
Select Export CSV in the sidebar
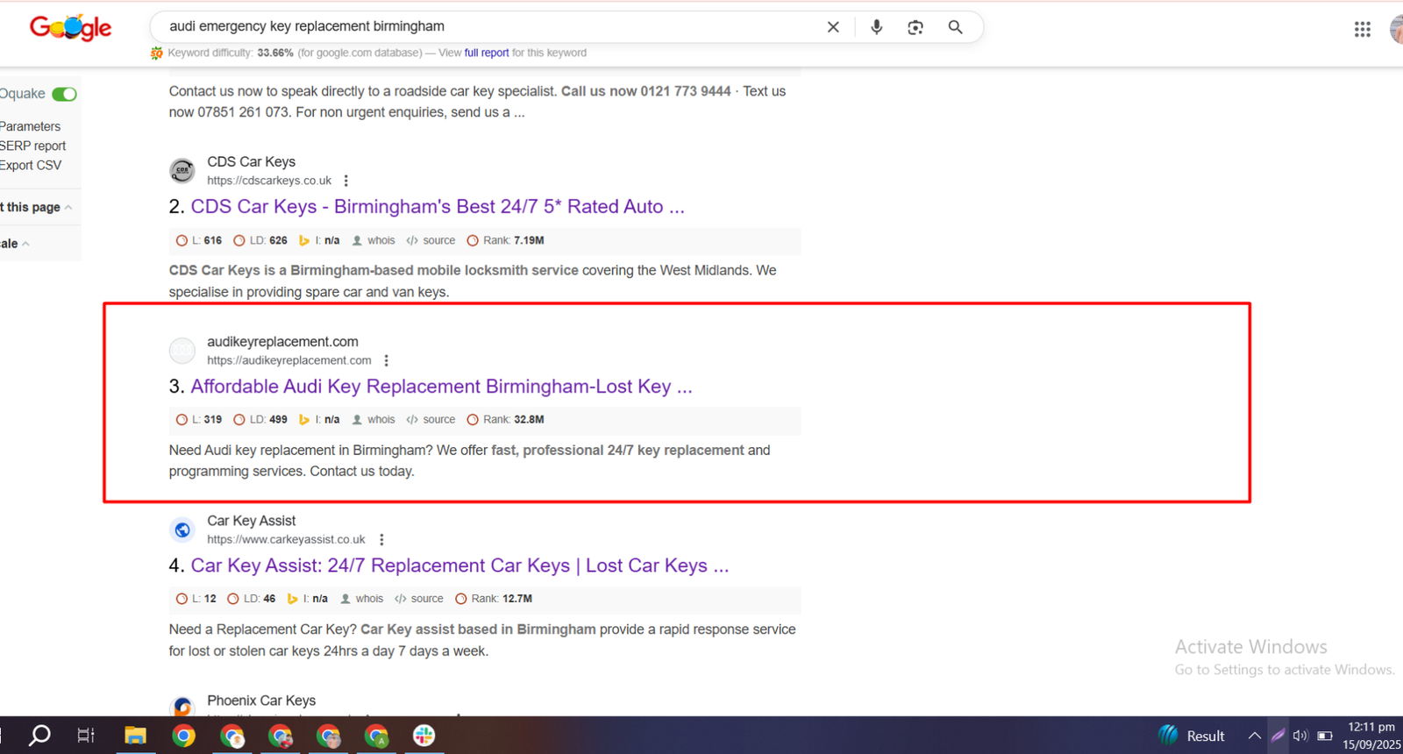click(32, 165)
